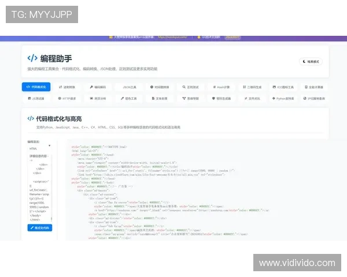Screen dimensions: 347x277
Task: Click the 编程助手 page title
Action: 56,58
